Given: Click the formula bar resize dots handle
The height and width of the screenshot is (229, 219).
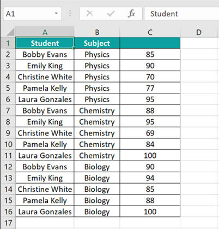Looking at the screenshot, I should pos(70,13).
